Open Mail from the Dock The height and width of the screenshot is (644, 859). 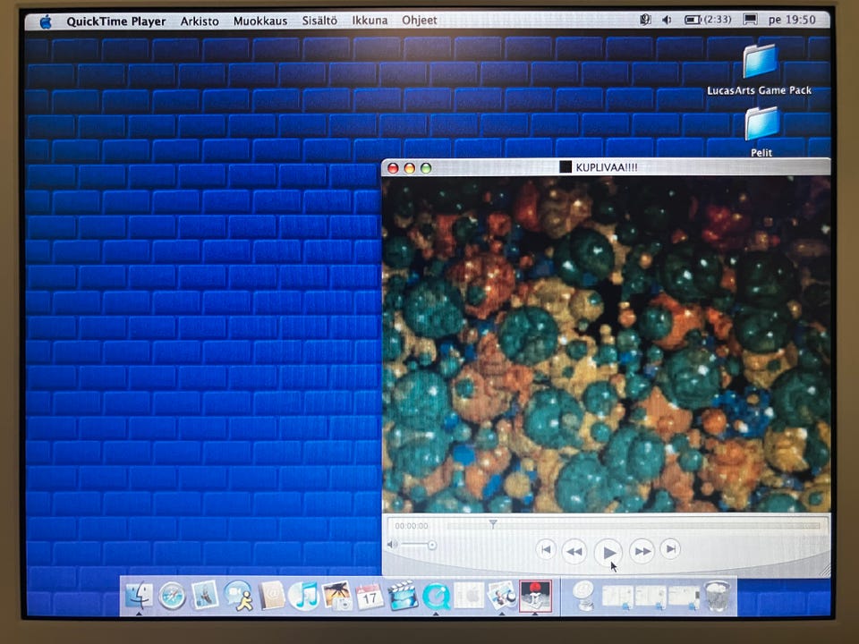205,596
